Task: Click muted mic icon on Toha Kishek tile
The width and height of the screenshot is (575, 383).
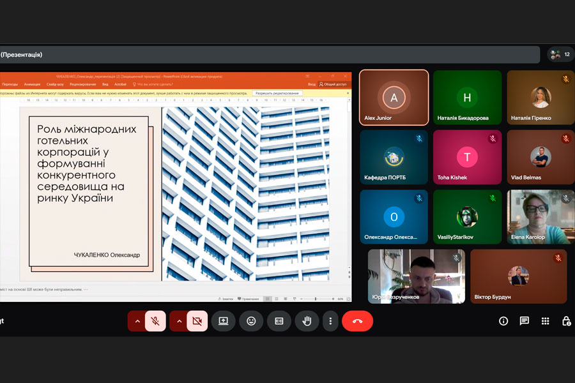Action: coord(493,139)
